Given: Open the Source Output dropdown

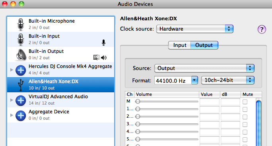Looking at the screenshot, I should coord(204,68).
